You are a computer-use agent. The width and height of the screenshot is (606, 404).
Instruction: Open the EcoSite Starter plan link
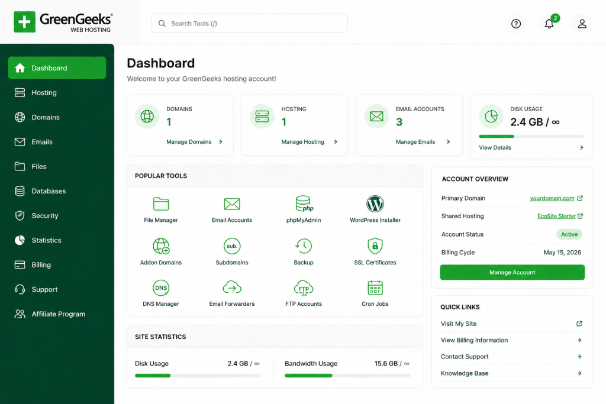[x=556, y=216]
